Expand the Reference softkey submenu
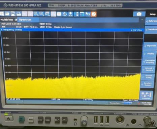The width and height of the screenshot is (157, 129). coord(151,21)
